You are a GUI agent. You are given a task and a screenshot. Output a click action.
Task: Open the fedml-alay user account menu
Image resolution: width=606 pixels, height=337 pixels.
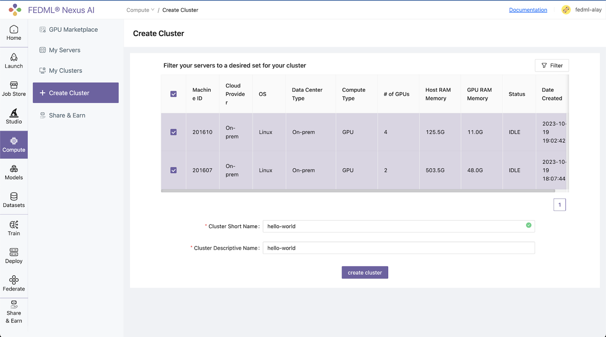(581, 9)
